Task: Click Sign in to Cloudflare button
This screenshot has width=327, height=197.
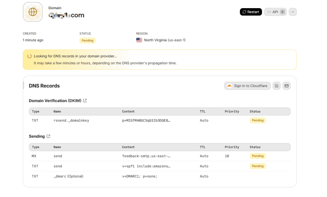Action: pyautogui.click(x=247, y=86)
